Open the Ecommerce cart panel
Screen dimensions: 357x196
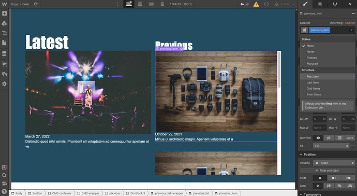click(4, 64)
